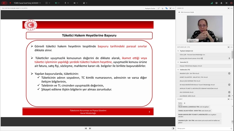Mute the speaker audio icon
The height and width of the screenshot is (131, 234).
click(56, 3)
